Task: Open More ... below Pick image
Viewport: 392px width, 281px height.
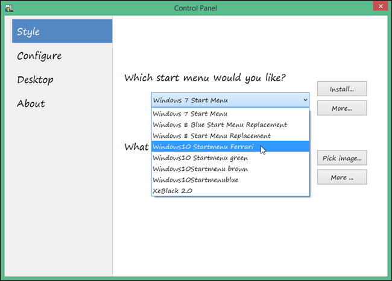Action: tap(342, 177)
